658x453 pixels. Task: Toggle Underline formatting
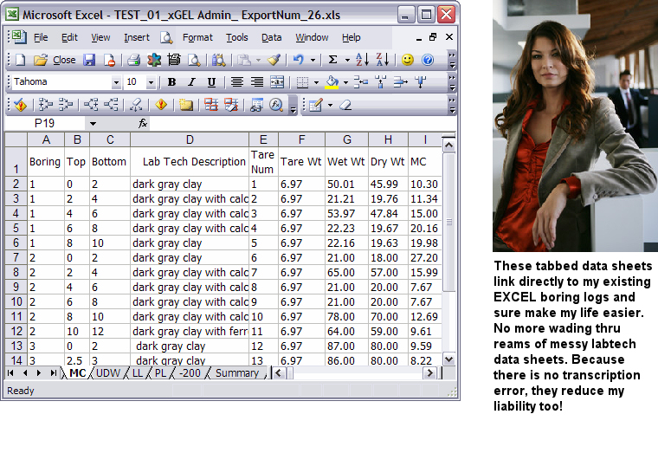(x=211, y=82)
